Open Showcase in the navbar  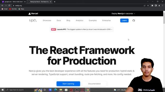(47, 20)
